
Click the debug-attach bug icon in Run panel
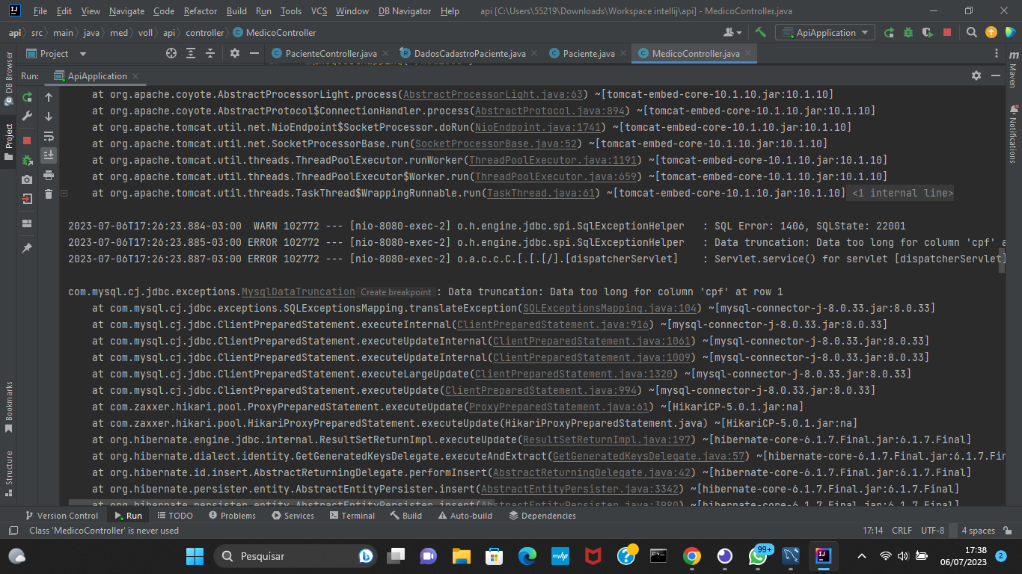click(x=27, y=160)
